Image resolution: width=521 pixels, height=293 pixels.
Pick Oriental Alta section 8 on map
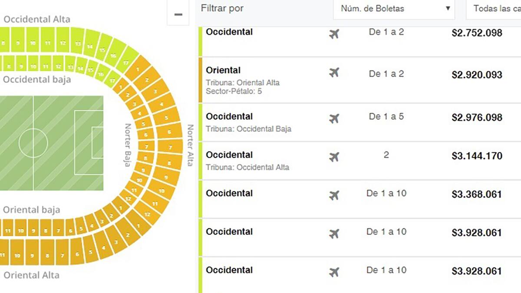tap(47, 255)
